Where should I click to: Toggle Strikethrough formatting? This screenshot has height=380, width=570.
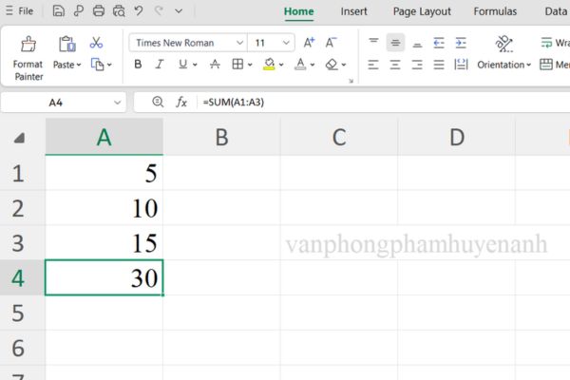click(x=215, y=65)
